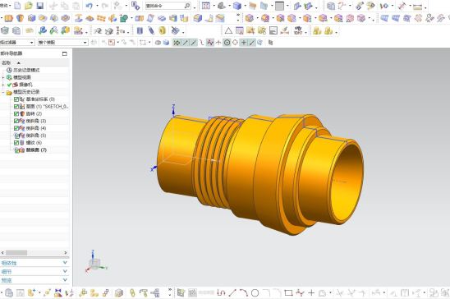Screen dimensions: 450x299
Task: Select the SKETCH_0 tree item
Action: click(x=47, y=107)
